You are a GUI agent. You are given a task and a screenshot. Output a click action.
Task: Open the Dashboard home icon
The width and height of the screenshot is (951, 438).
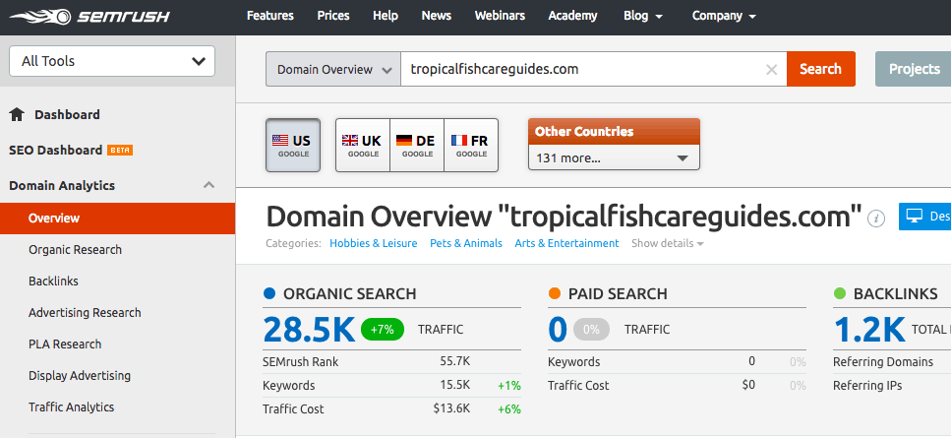(17, 114)
